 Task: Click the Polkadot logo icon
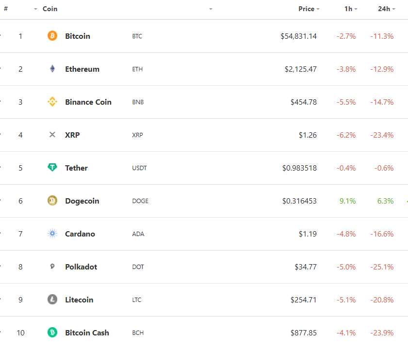click(52, 267)
